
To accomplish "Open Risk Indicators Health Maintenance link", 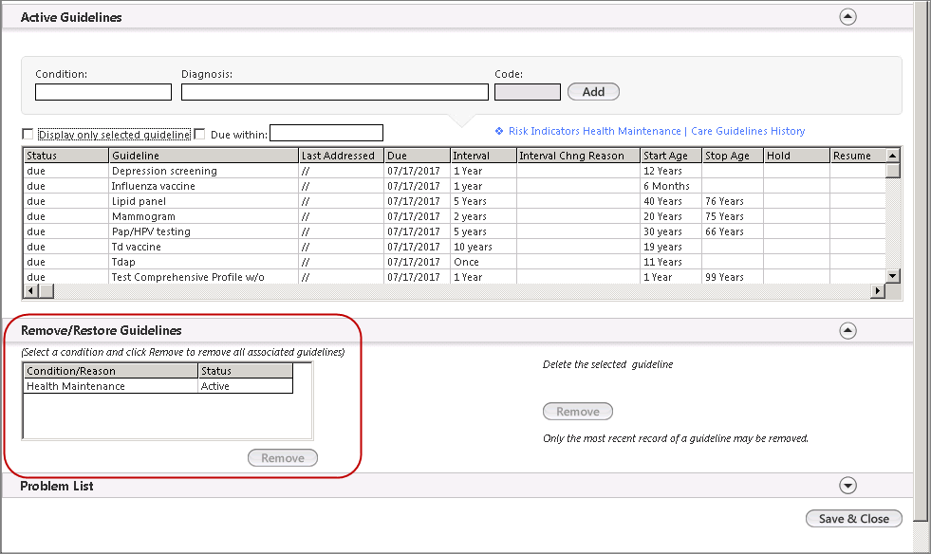I will click(594, 131).
